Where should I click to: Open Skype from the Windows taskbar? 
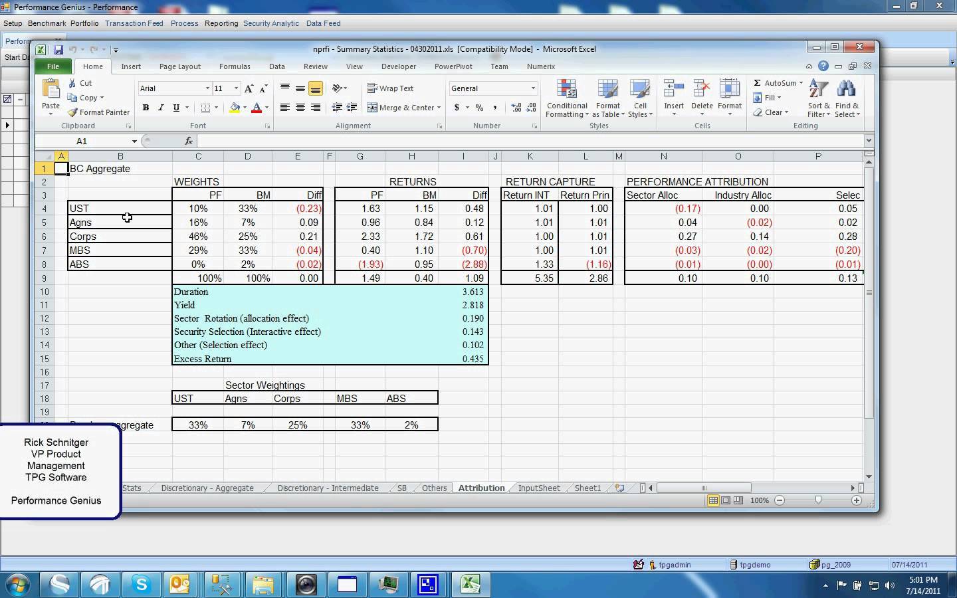coord(141,585)
